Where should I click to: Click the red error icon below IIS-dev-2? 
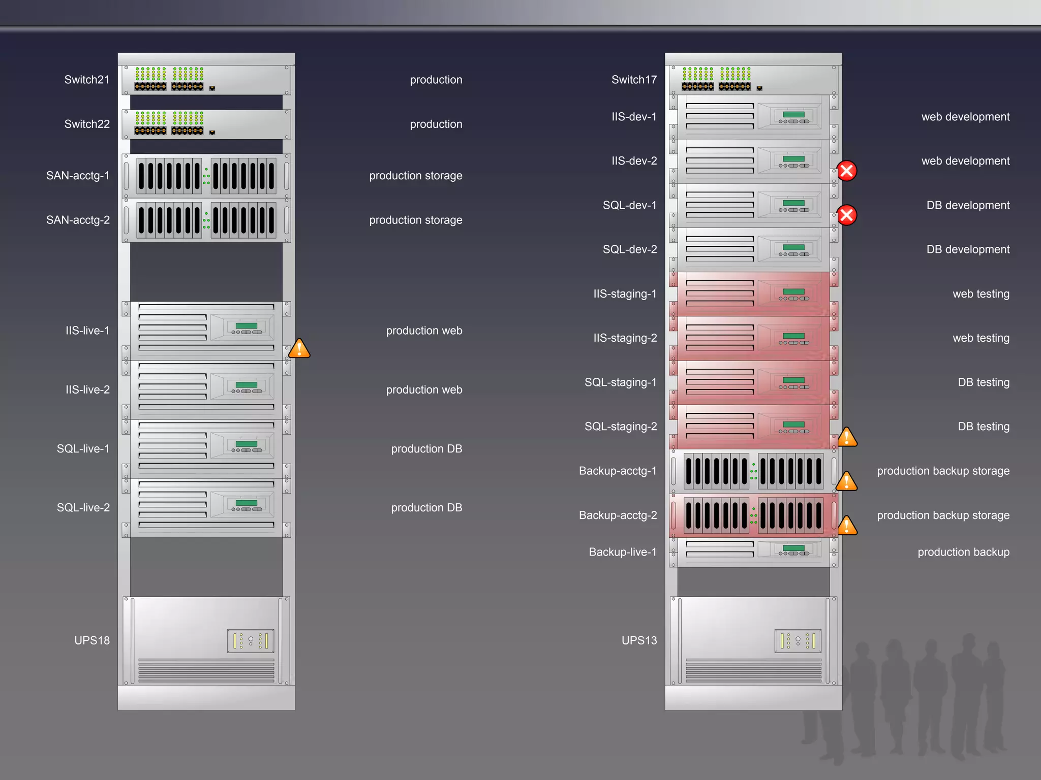click(847, 171)
